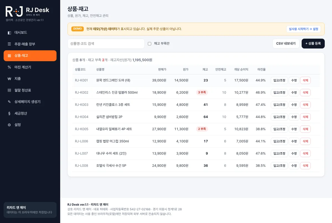Delete 내열유리 밀폐용기 4P 세트 row

(305, 129)
